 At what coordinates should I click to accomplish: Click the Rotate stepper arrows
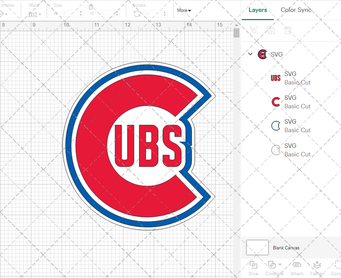click(x=165, y=14)
